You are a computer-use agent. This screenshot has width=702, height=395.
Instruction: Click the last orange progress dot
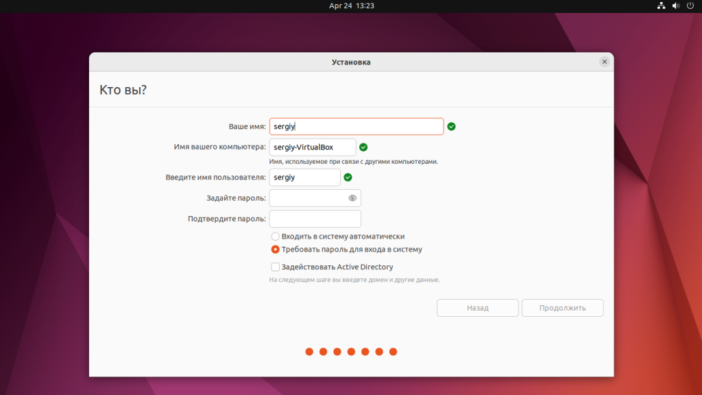click(393, 352)
